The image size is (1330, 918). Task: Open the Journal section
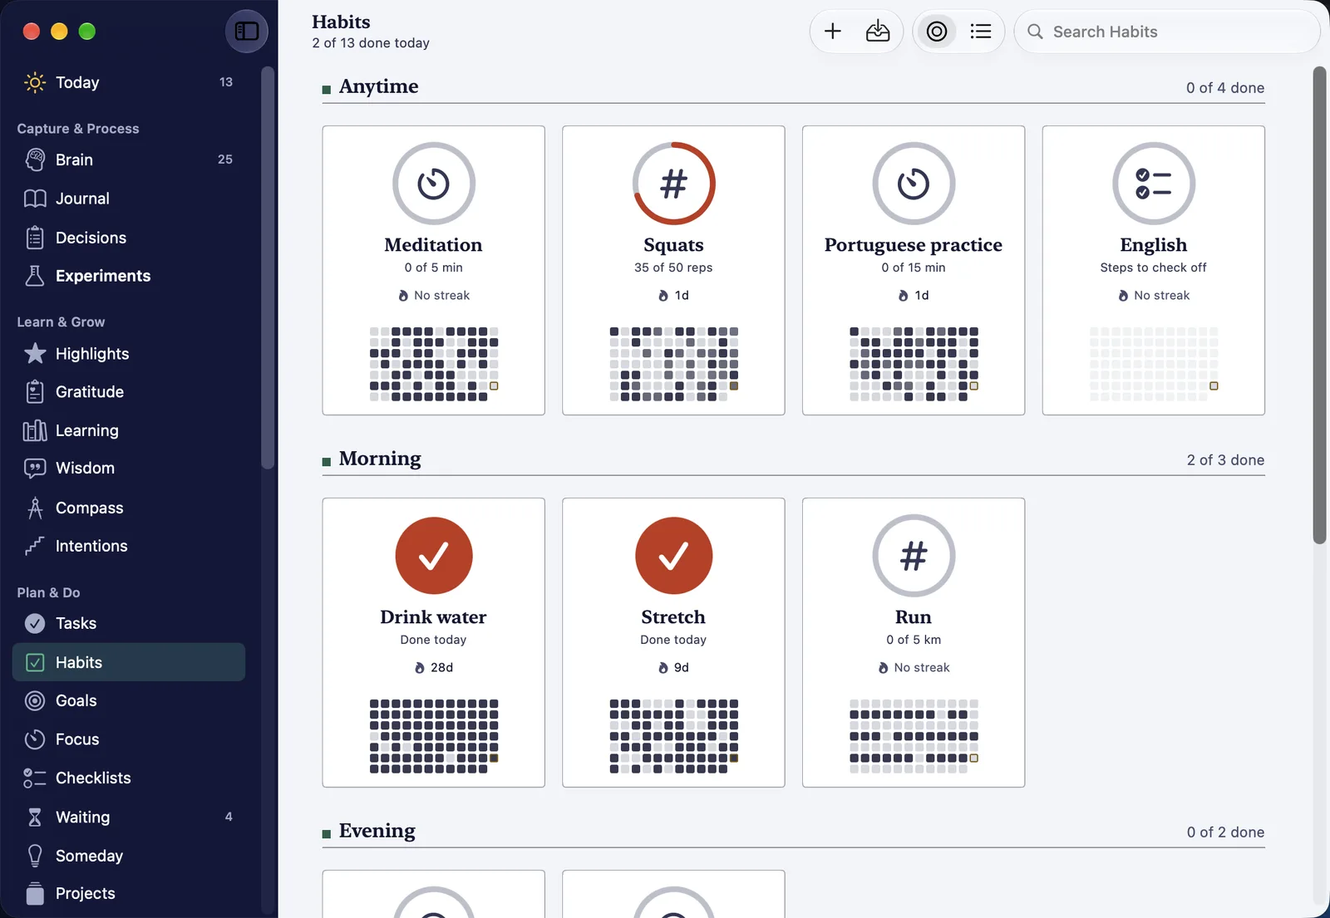click(x=129, y=199)
